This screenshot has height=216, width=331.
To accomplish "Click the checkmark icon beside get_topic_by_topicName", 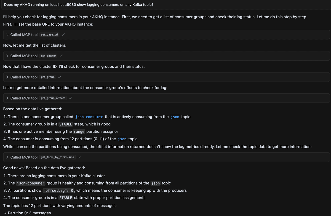I will coord(79,157).
